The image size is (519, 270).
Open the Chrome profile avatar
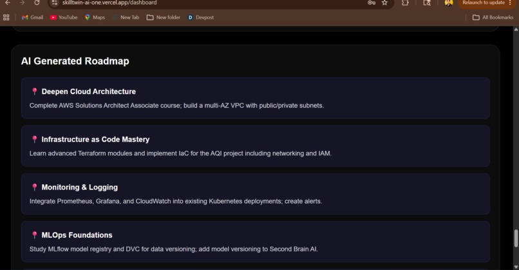click(x=449, y=3)
